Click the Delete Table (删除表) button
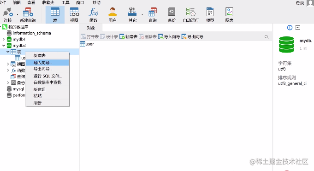314x171 pixels. pos(148,37)
